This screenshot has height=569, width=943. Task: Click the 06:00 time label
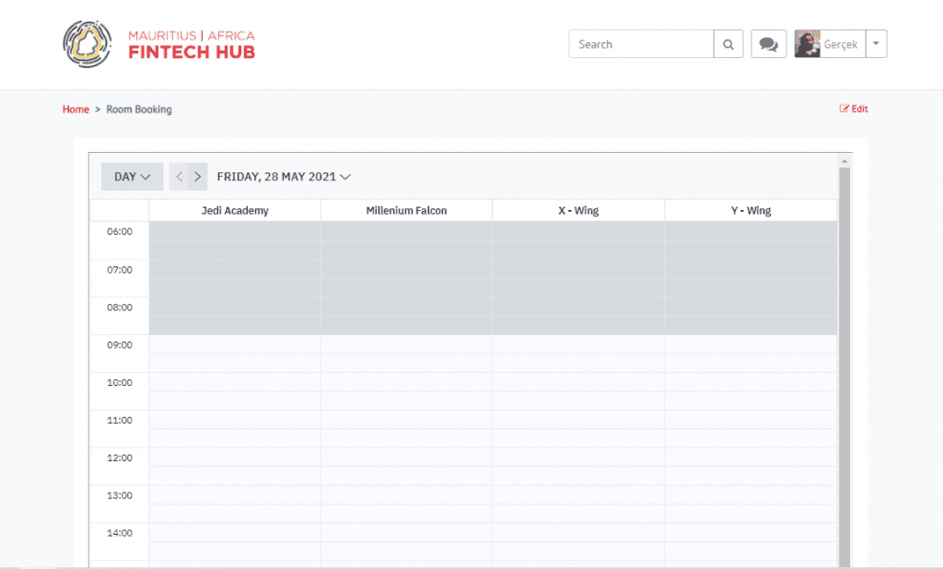(120, 232)
